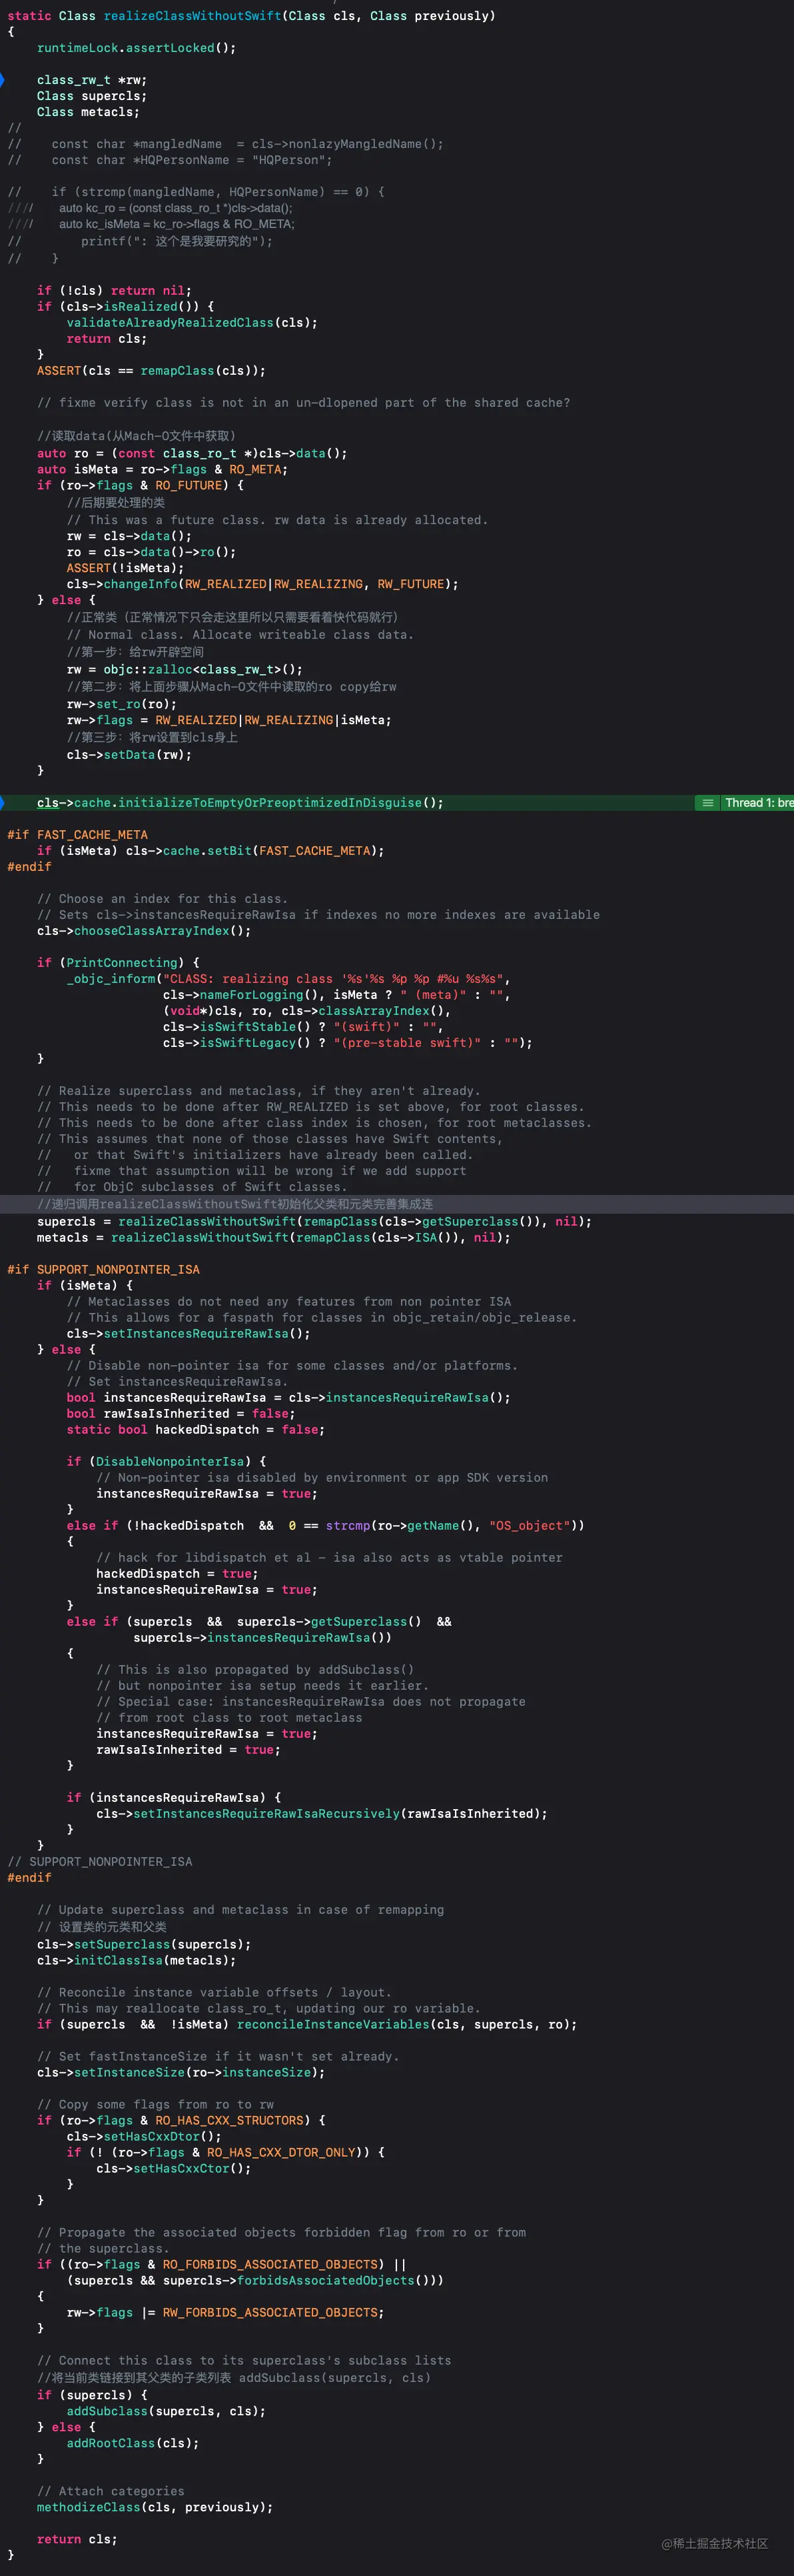
Task: Click cls->isSwiftStable() ternary line
Action: (302, 1027)
